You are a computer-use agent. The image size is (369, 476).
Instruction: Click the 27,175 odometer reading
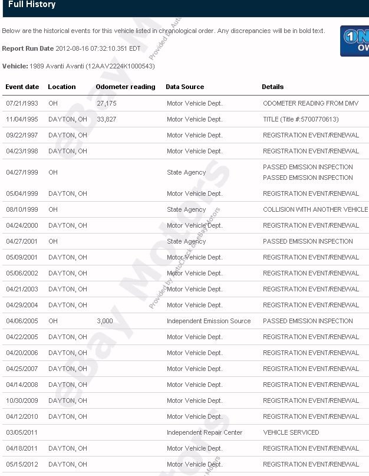point(107,103)
